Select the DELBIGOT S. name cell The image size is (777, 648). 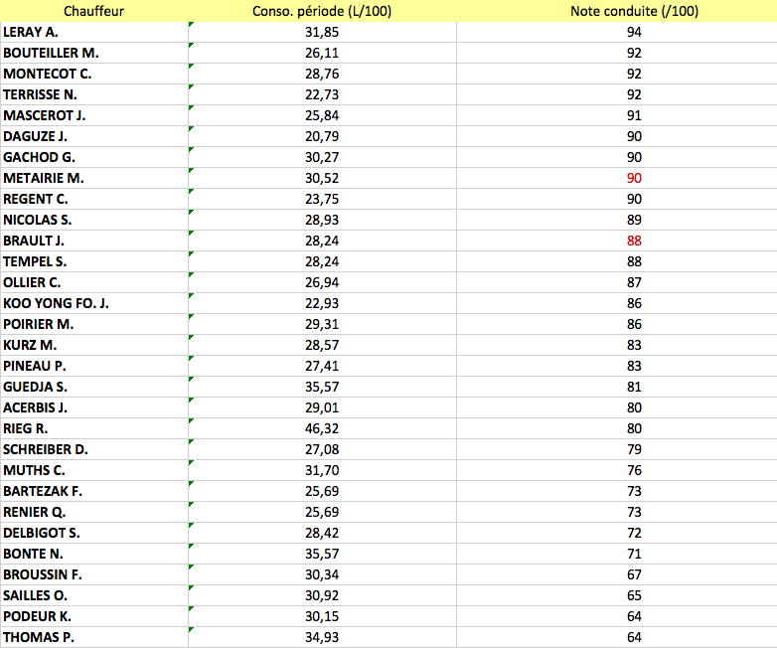pos(42,533)
